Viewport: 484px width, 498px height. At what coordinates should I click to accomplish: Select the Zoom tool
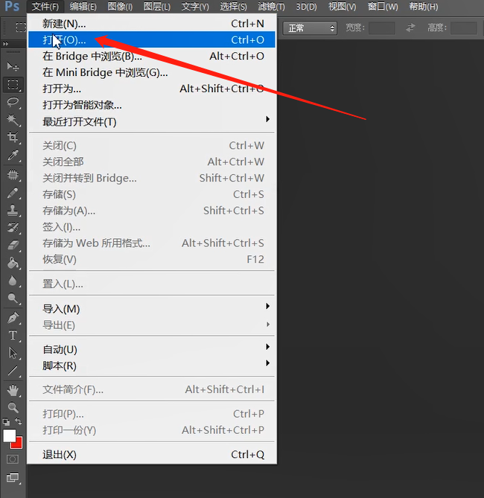click(x=13, y=407)
